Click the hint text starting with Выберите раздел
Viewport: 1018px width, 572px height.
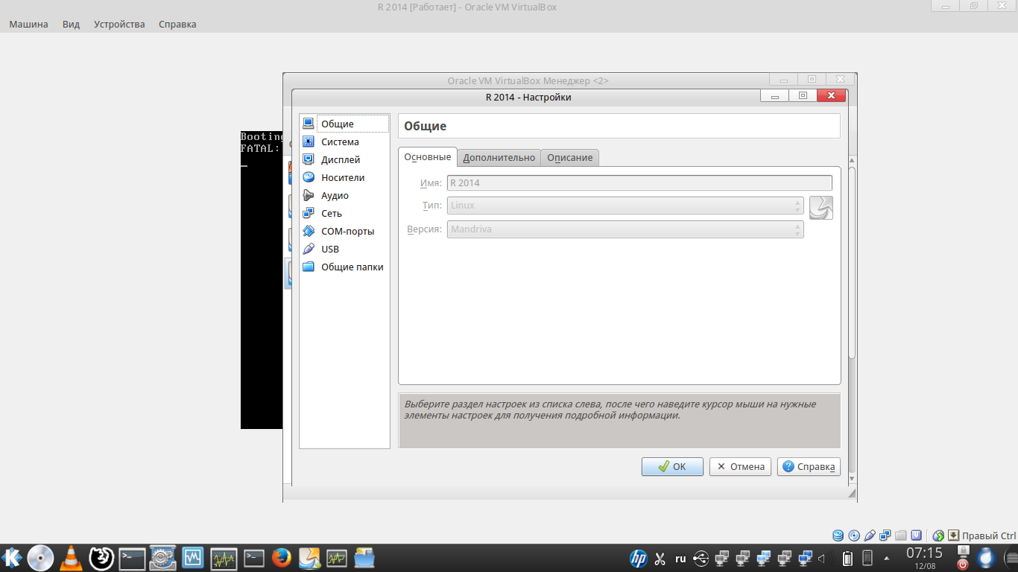610,410
